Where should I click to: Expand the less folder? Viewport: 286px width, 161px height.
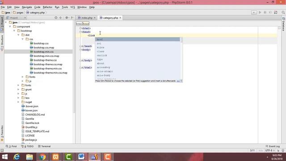point(18,98)
